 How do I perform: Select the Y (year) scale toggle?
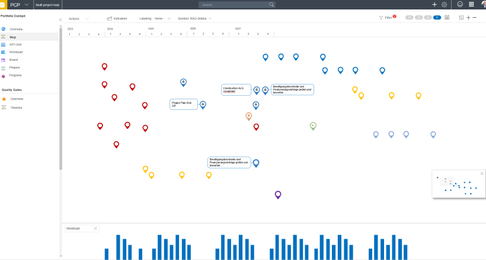tap(437, 18)
